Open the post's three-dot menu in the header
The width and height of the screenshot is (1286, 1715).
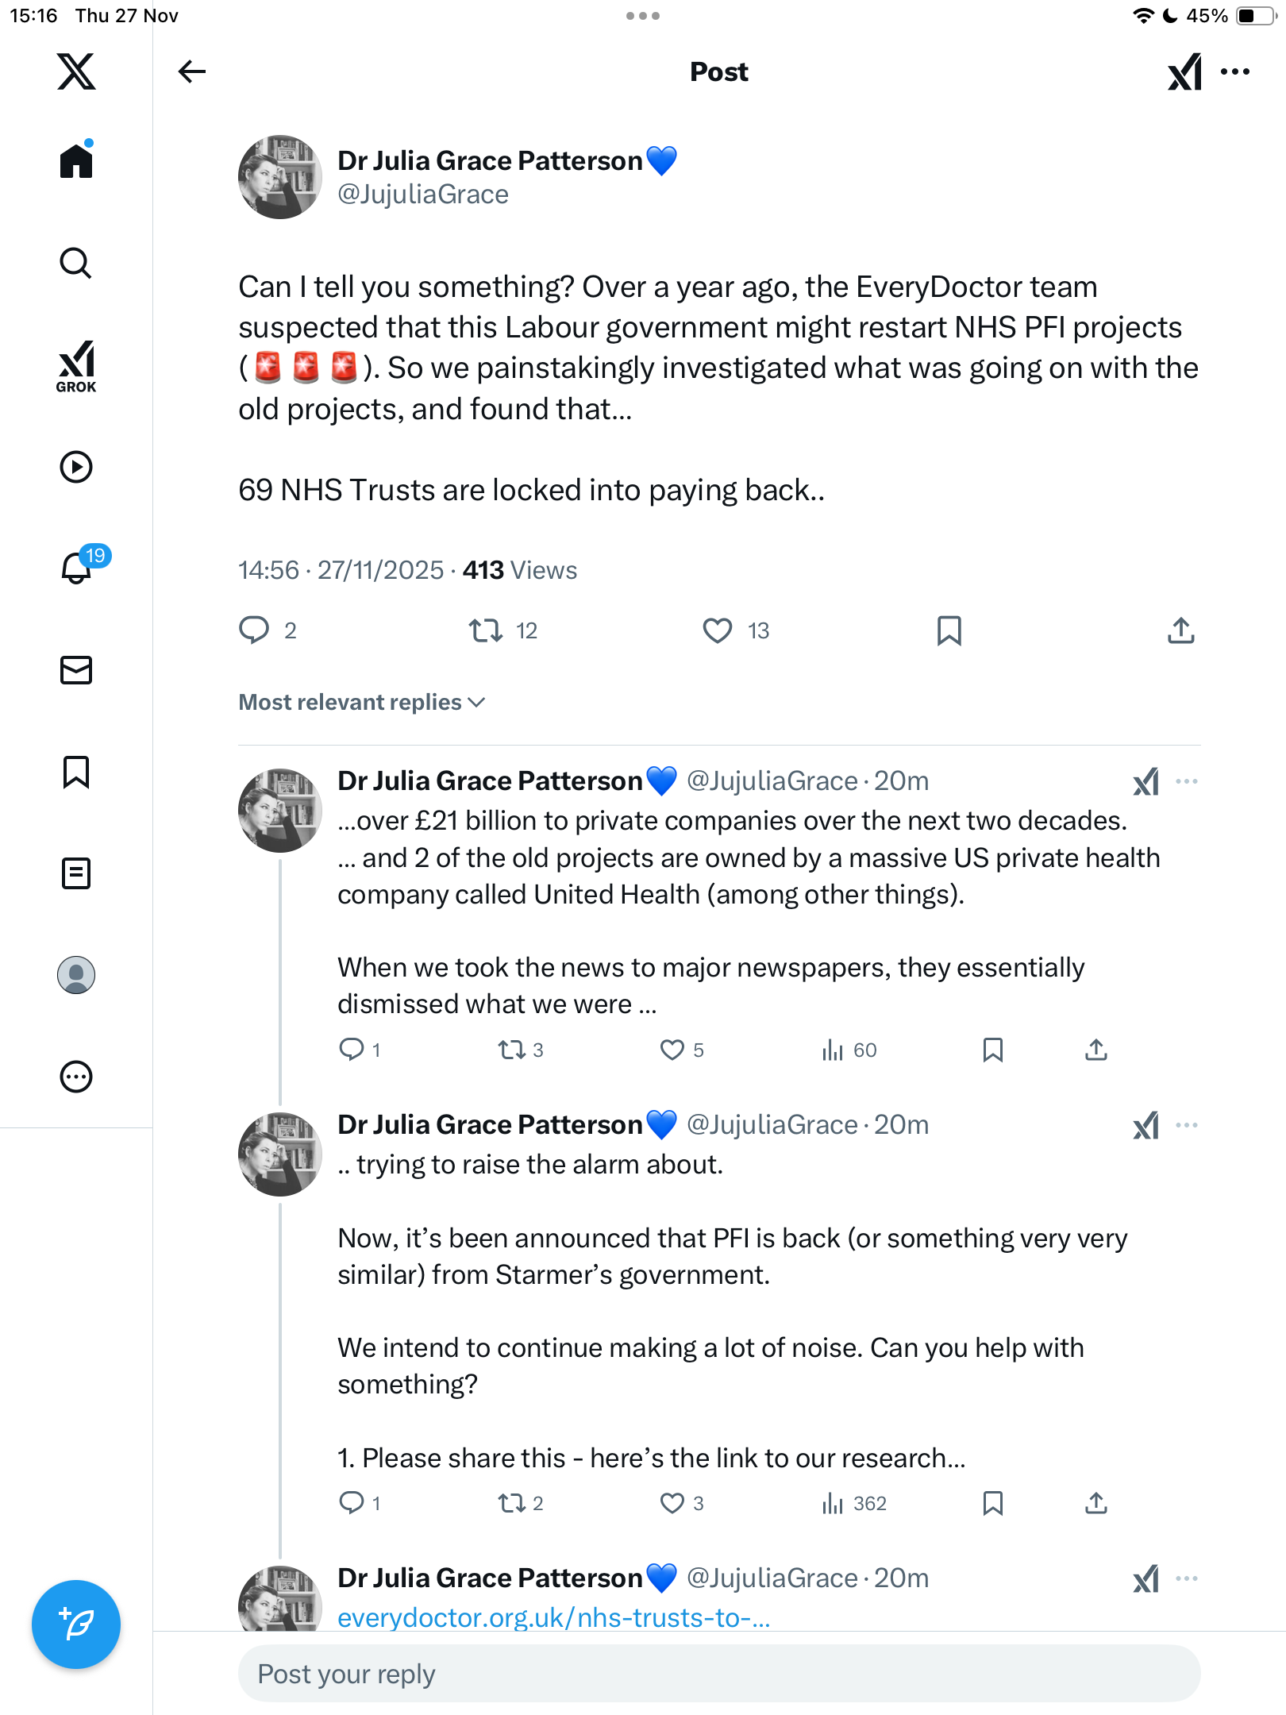pos(1235,71)
